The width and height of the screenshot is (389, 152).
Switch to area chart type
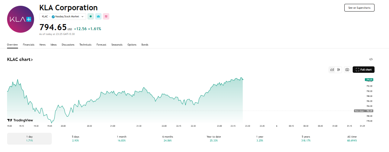click(332, 70)
